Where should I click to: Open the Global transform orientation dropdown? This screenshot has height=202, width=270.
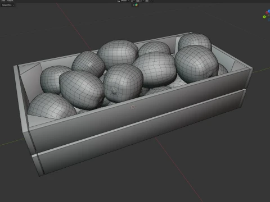[x=123, y=1]
